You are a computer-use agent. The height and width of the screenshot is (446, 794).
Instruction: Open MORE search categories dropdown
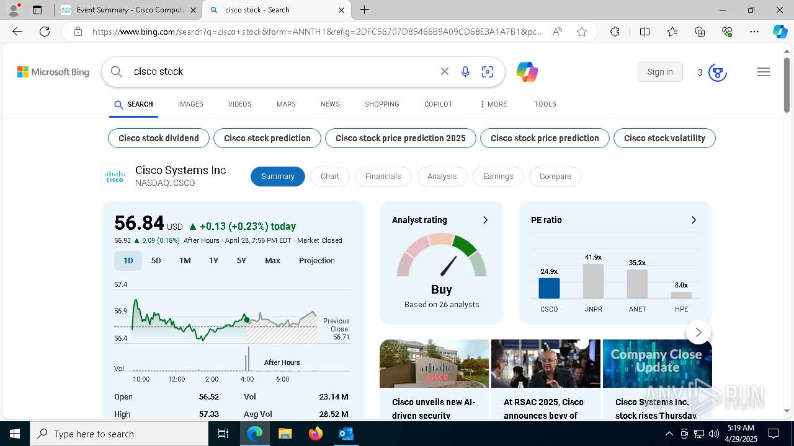tap(494, 104)
